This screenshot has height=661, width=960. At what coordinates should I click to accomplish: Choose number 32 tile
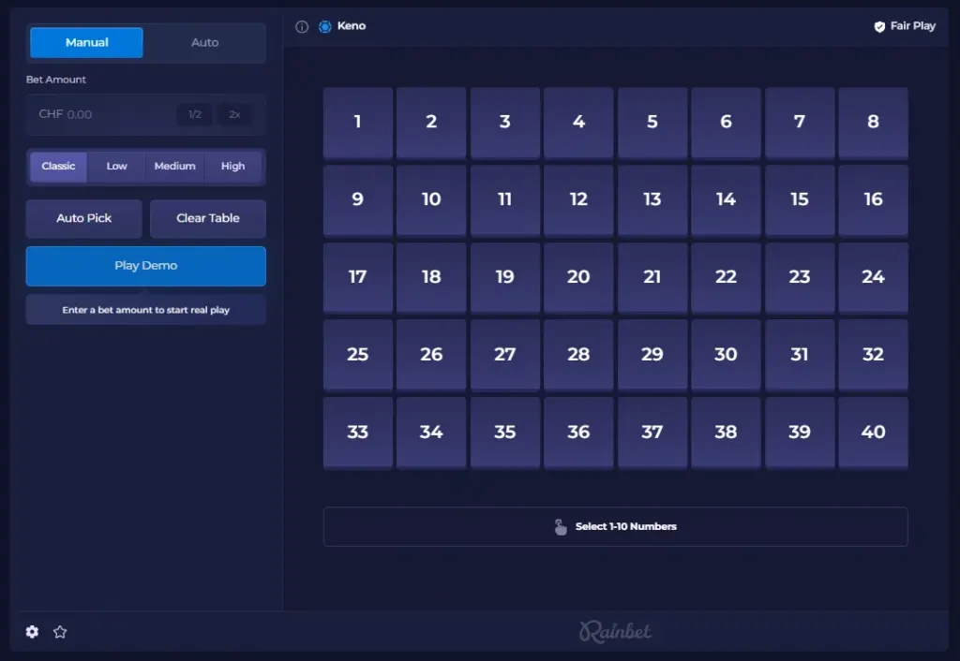[873, 355]
